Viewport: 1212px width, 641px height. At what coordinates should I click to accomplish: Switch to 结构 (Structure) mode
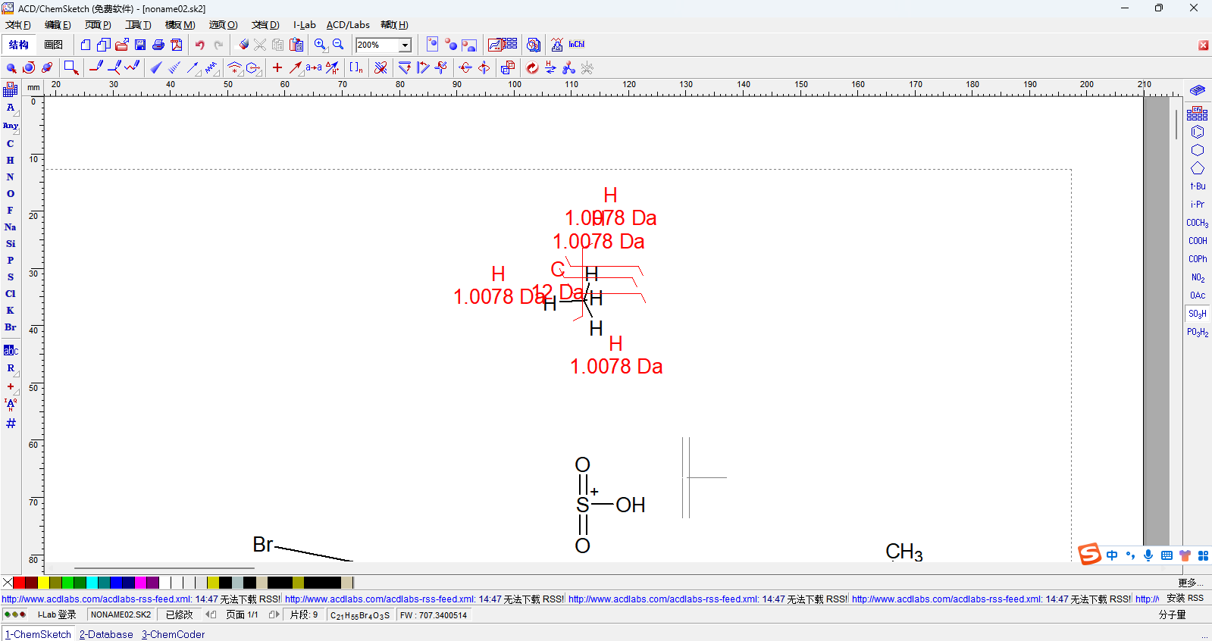tap(19, 45)
